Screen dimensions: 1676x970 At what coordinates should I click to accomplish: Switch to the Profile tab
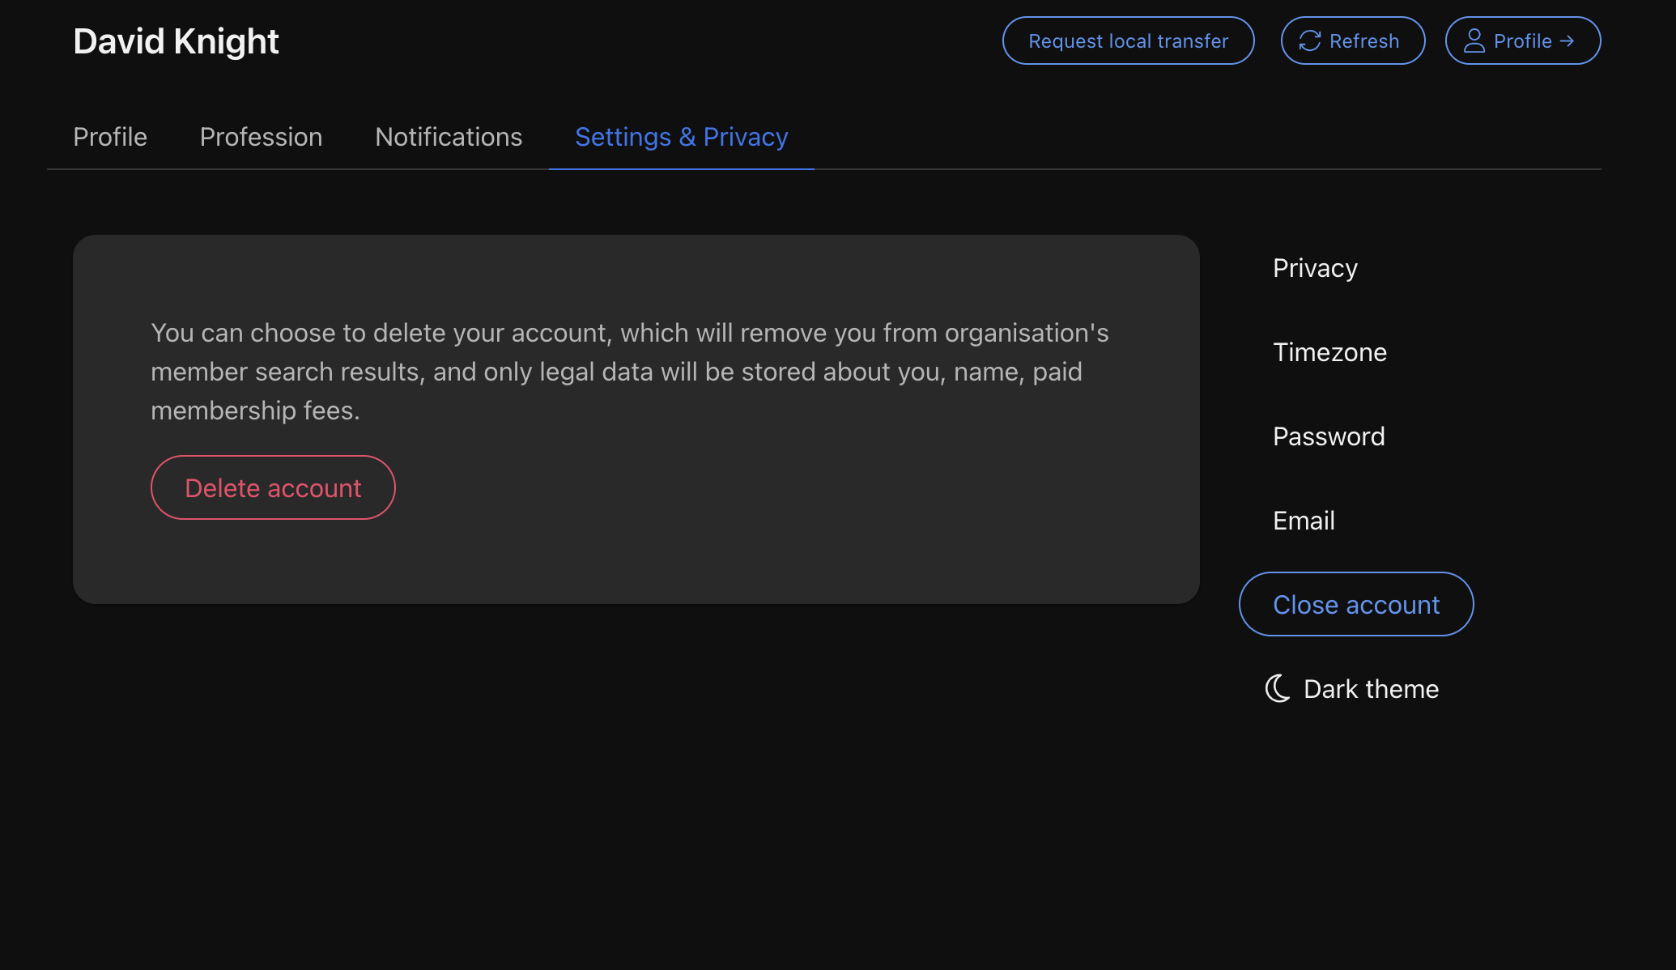tap(110, 137)
